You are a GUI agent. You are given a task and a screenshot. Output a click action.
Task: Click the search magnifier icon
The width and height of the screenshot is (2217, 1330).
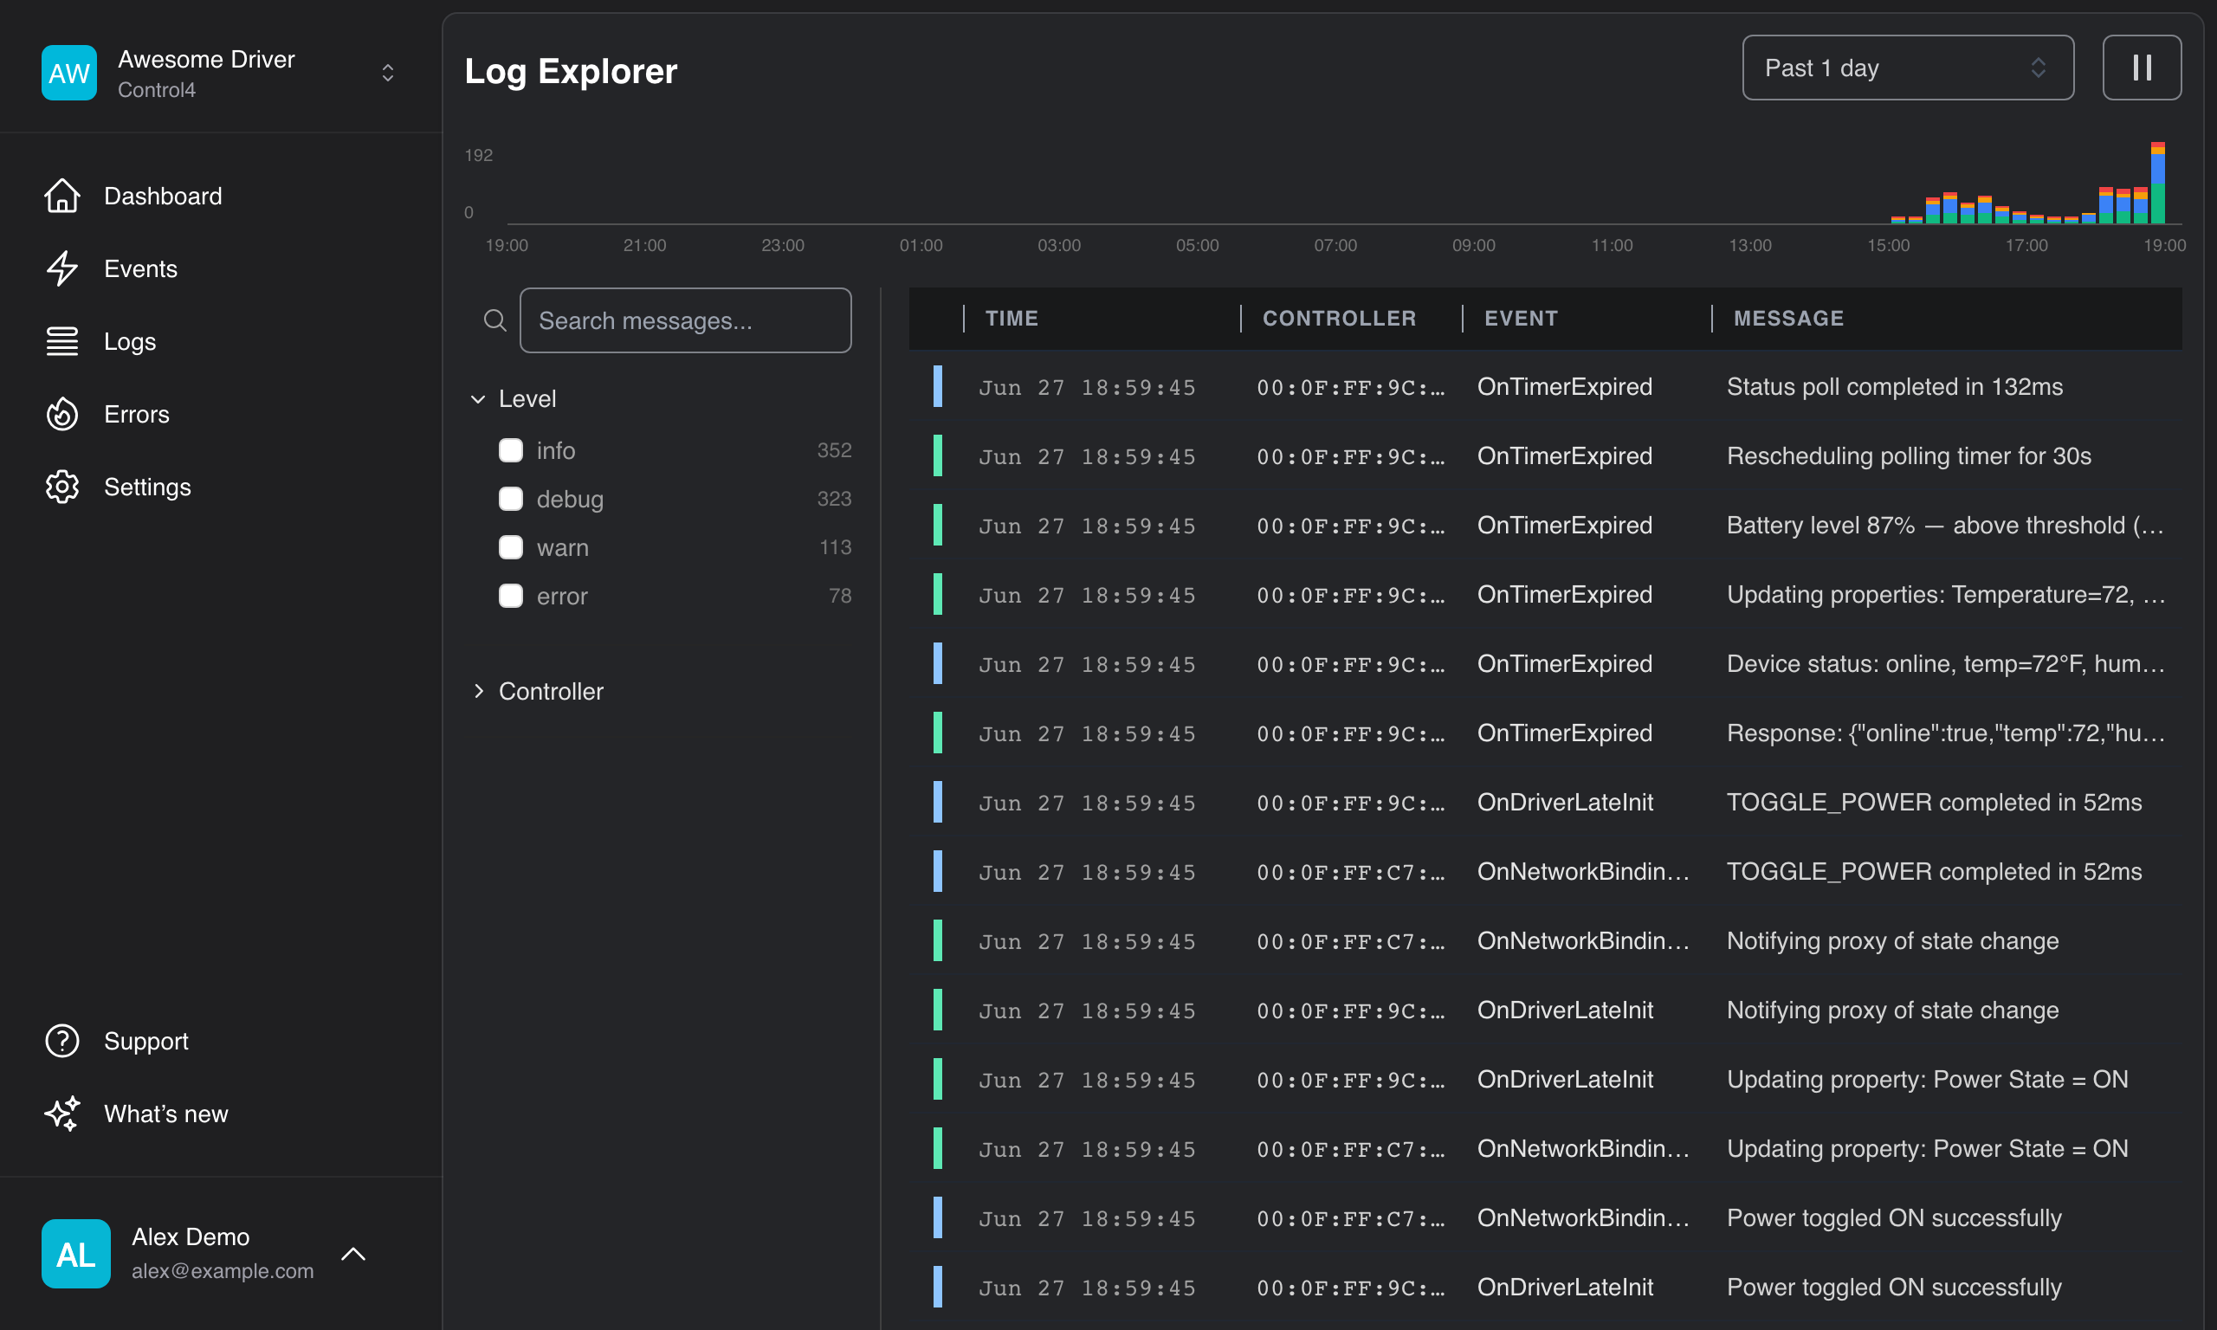494,320
